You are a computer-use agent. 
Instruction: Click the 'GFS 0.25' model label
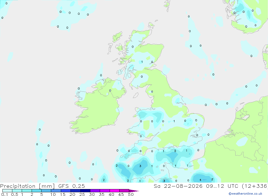pyautogui.click(x=72, y=186)
